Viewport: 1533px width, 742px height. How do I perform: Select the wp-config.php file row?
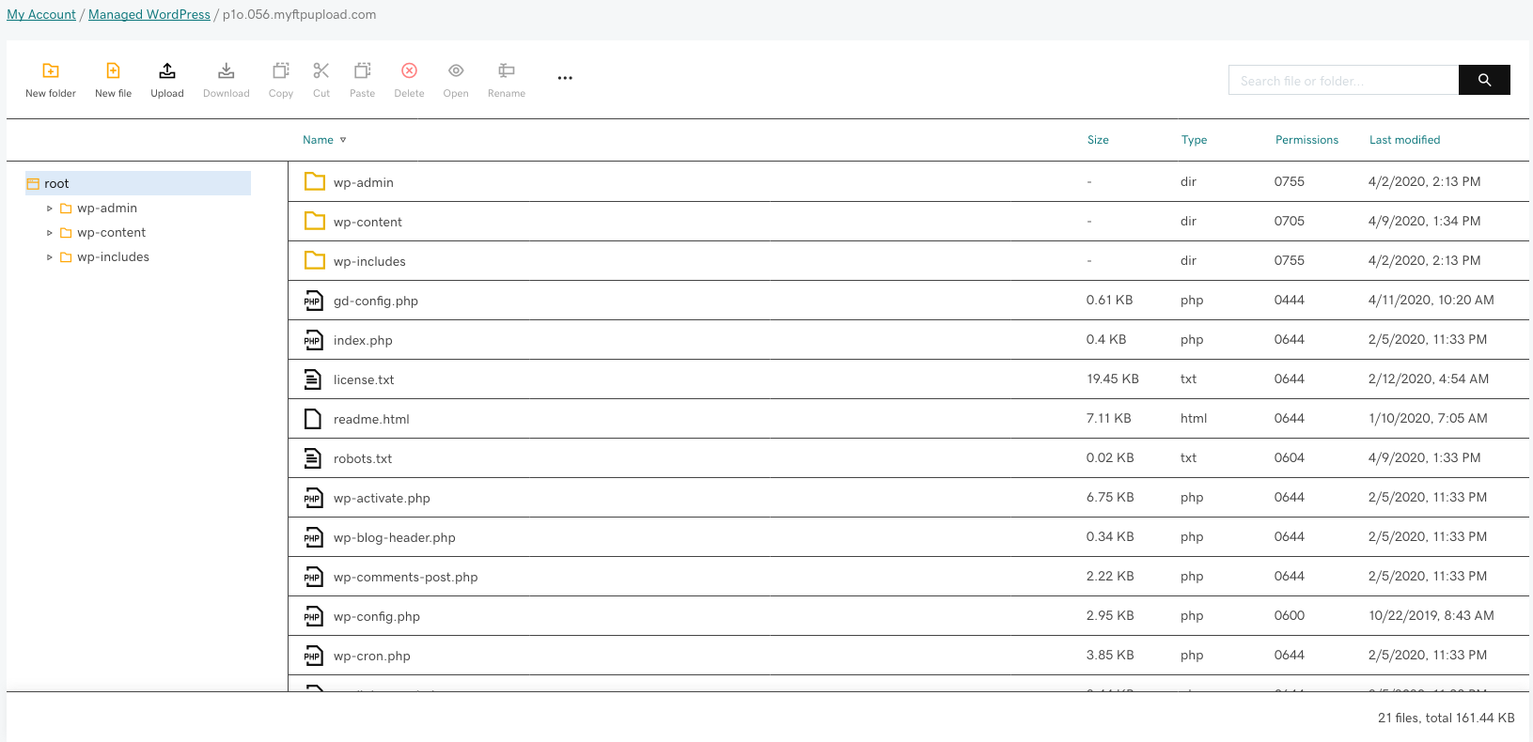377,616
